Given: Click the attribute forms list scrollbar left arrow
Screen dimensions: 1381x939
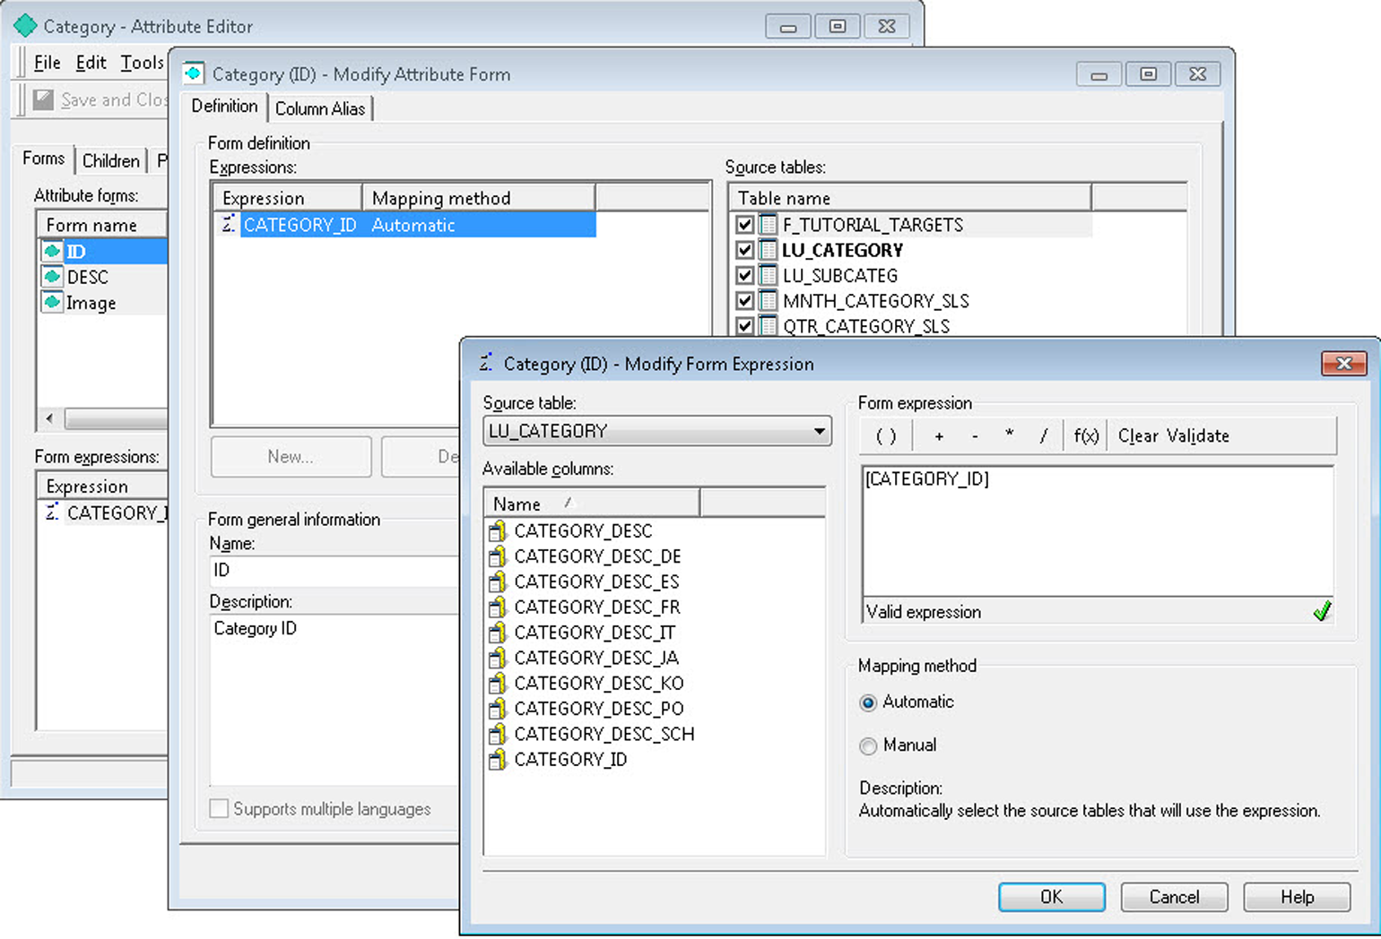Looking at the screenshot, I should pyautogui.click(x=49, y=418).
